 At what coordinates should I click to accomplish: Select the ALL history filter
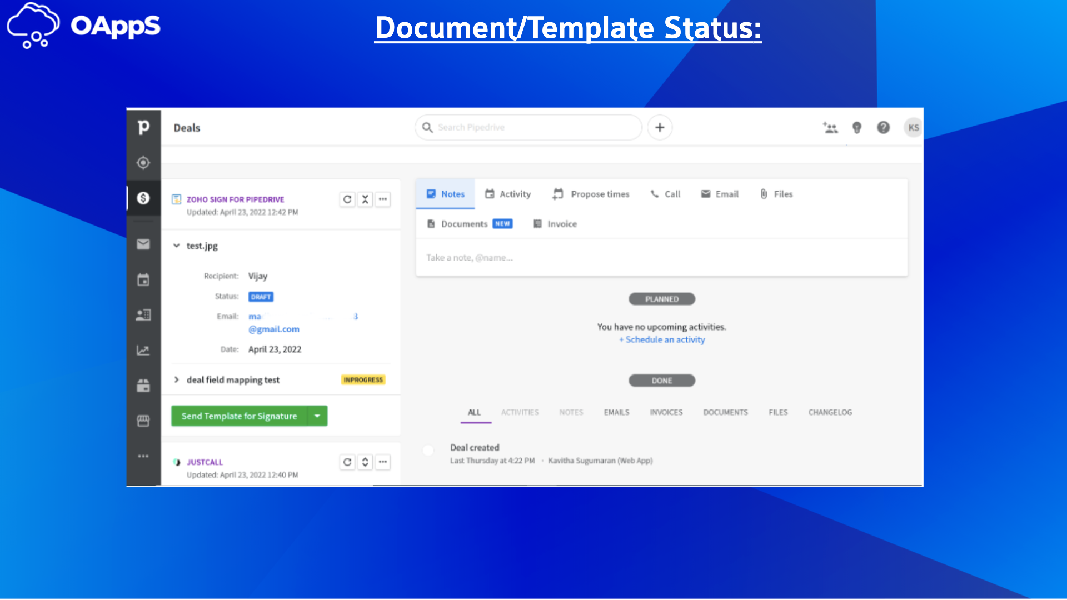474,412
